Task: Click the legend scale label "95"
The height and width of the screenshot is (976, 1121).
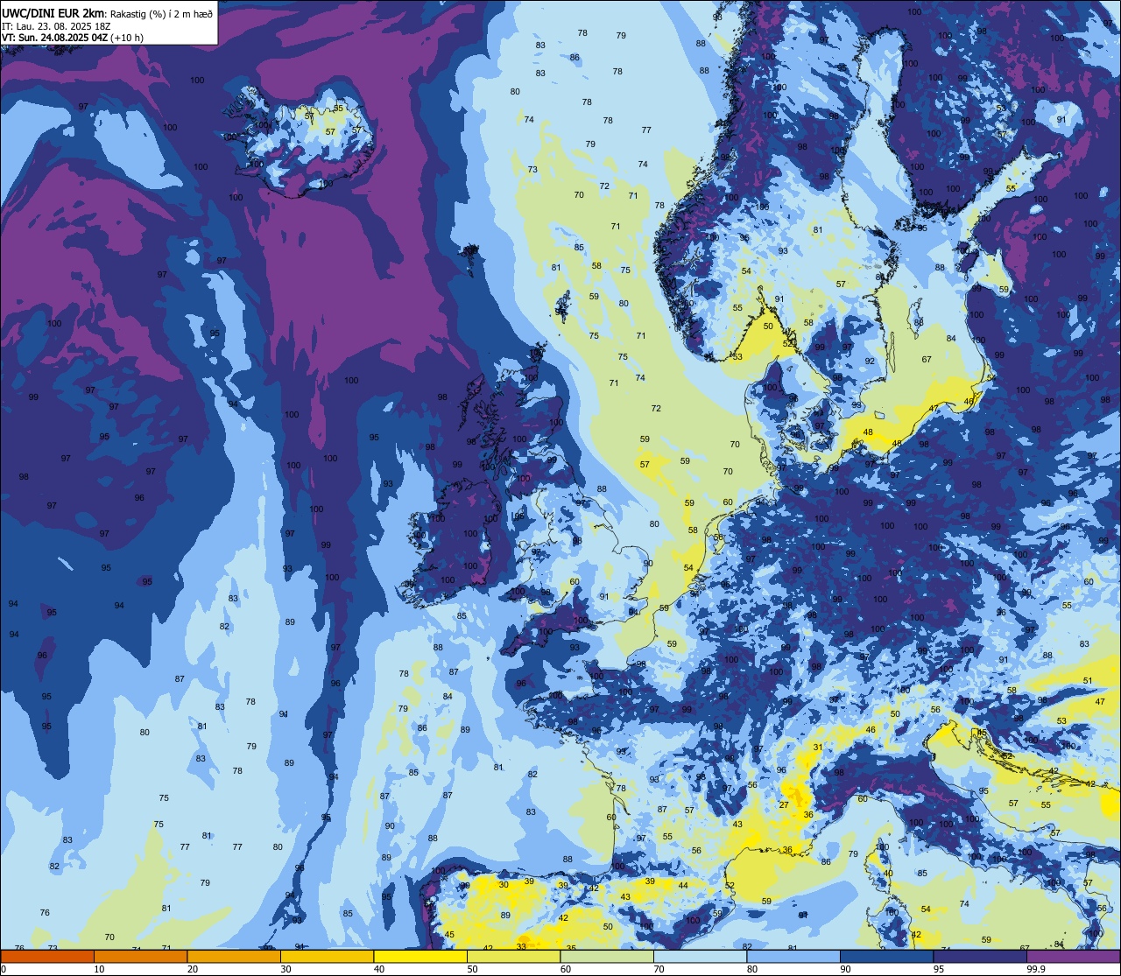Action: 939,969
